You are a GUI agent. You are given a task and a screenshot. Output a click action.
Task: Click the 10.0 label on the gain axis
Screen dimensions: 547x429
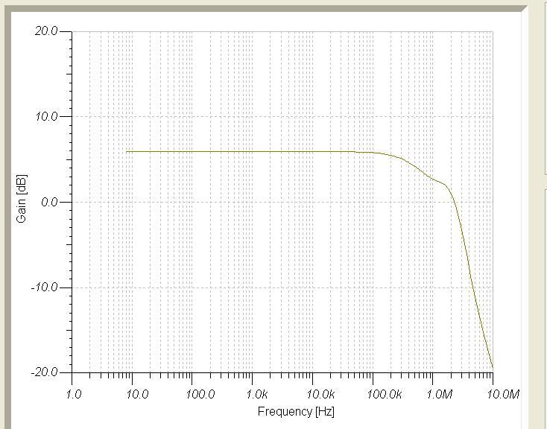click(x=46, y=116)
